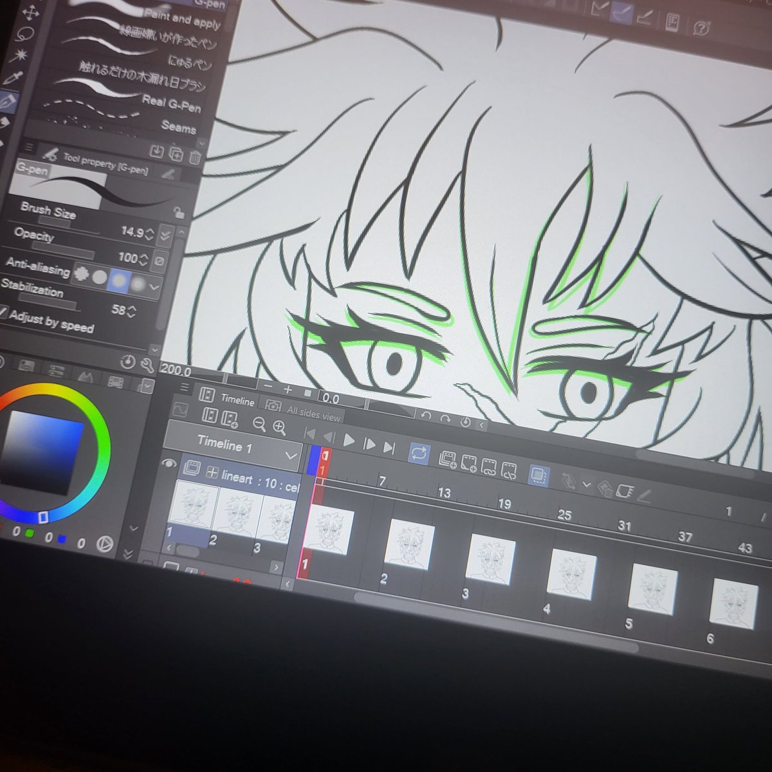Open Opacity dynamics settings button
Screen dimensions: 772x772
159,261
